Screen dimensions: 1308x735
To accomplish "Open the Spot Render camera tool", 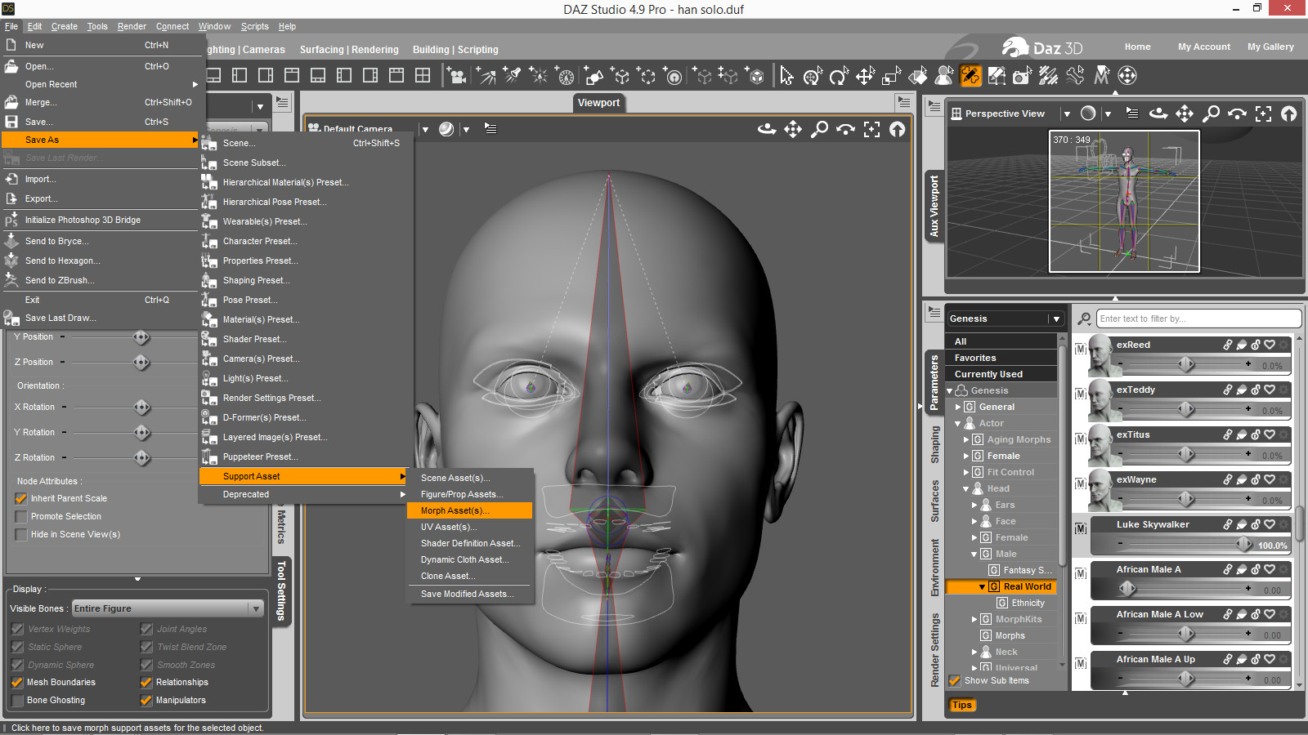I will [1023, 76].
